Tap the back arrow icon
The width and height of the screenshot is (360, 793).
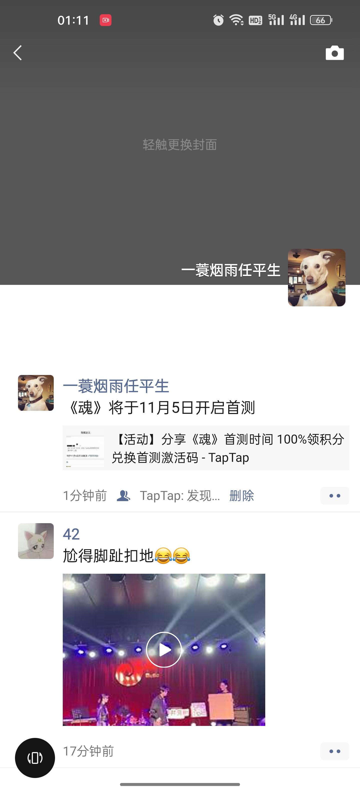17,53
